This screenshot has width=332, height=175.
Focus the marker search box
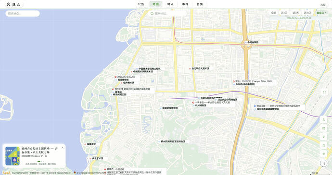pos(167,13)
